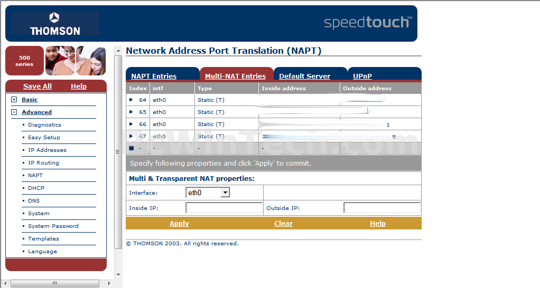Focus the Outside IP input field
Viewport: 540px width, 288px height.
point(382,208)
